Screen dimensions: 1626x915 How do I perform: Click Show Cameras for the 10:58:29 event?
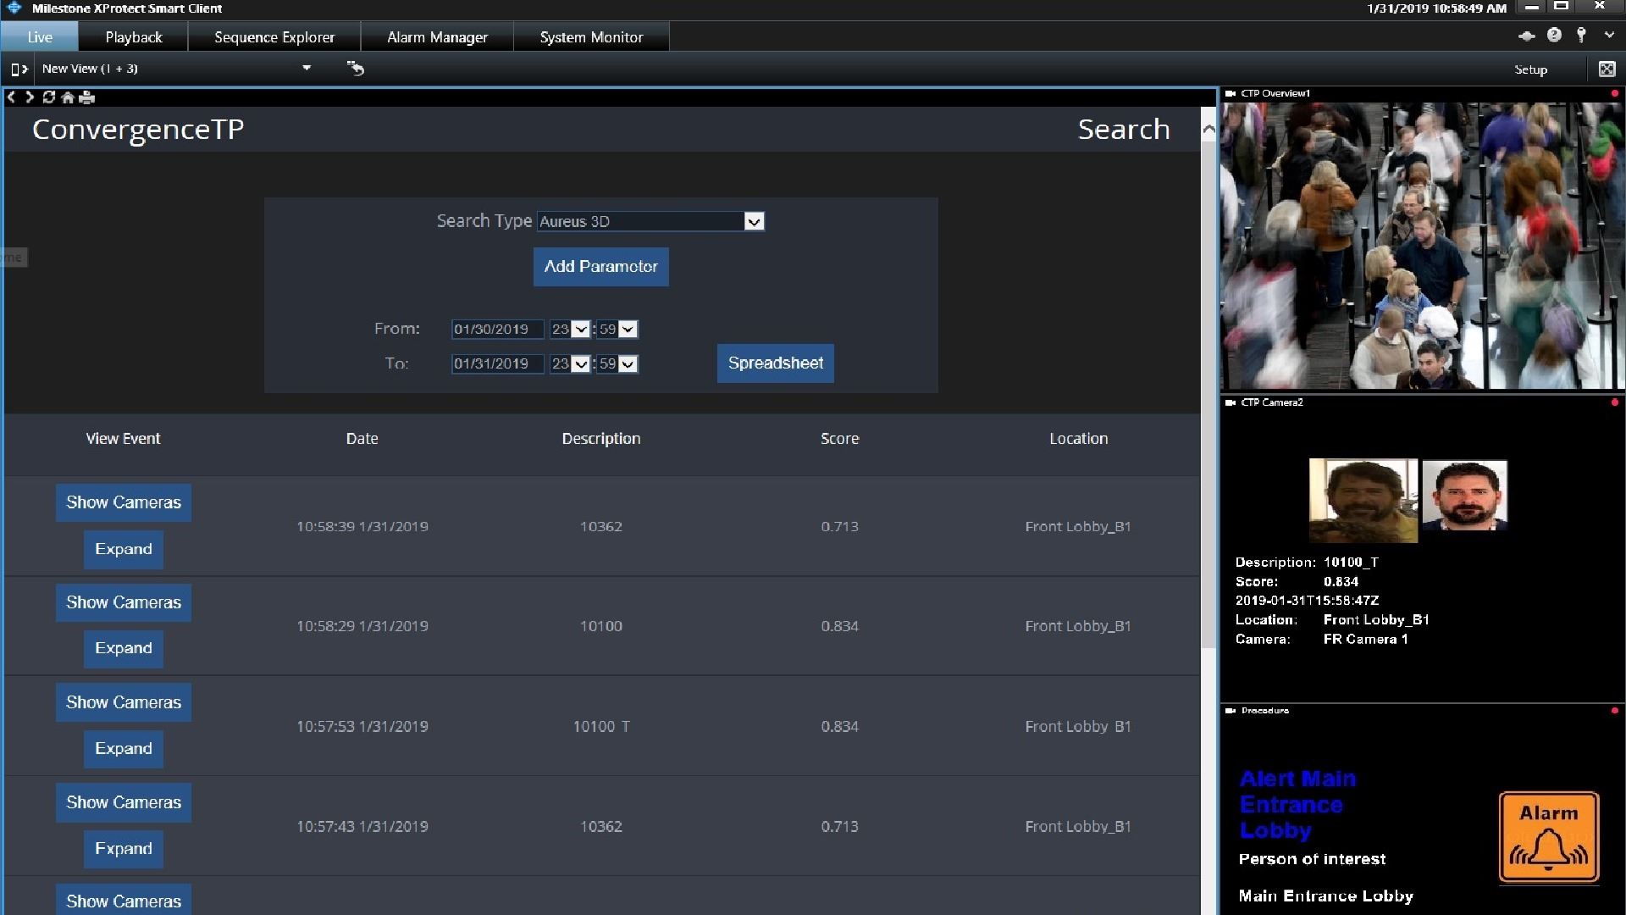[x=124, y=603]
